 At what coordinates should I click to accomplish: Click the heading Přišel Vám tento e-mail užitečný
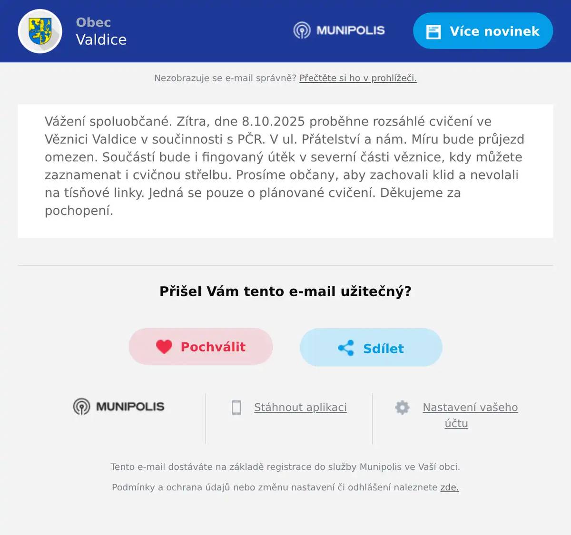point(285,291)
